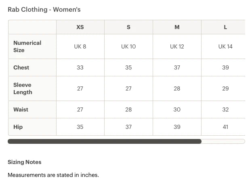The height and width of the screenshot is (185, 252).
Task: Click the Rab Clothing - Women's heading
Action: pos(44,9)
